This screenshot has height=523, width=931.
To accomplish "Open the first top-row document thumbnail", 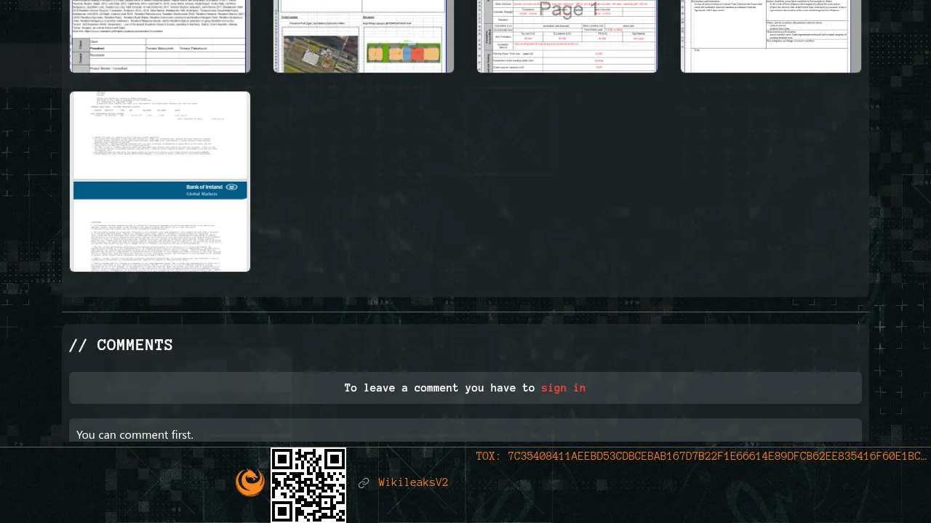I will click(160, 36).
